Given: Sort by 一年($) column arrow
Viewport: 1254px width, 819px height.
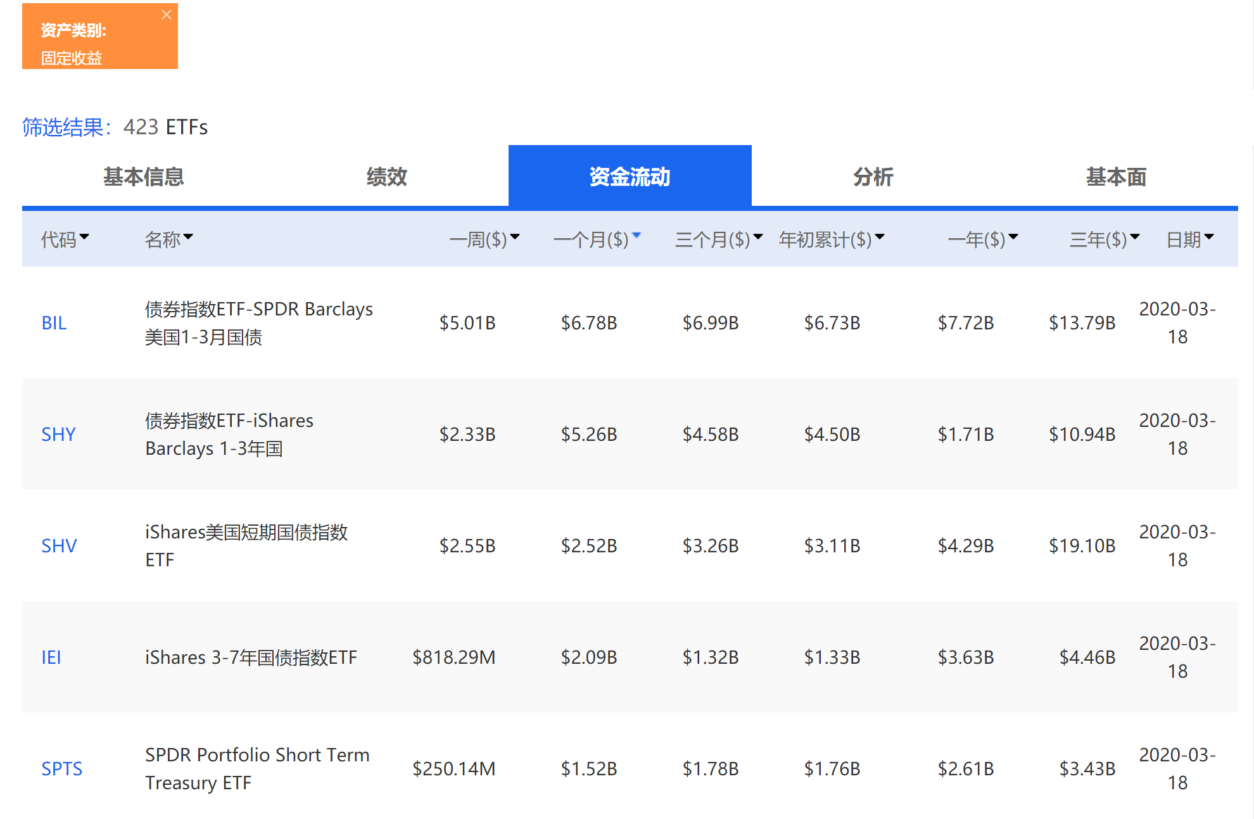Looking at the screenshot, I should (1013, 237).
